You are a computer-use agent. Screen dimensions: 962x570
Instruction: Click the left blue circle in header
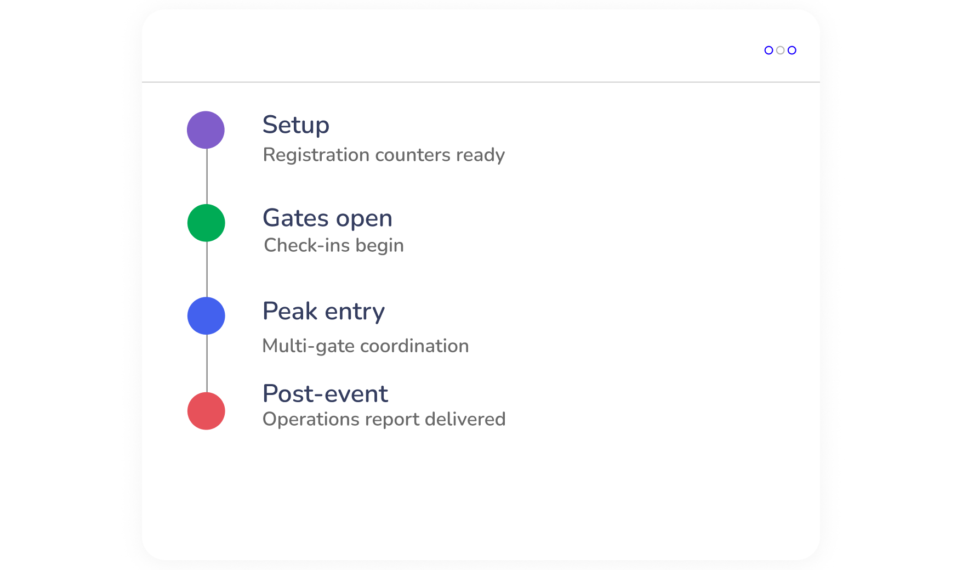(769, 50)
